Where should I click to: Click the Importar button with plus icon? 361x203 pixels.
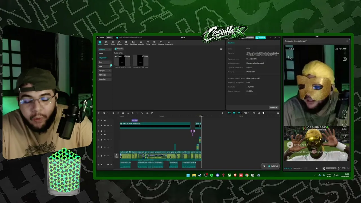(119, 49)
